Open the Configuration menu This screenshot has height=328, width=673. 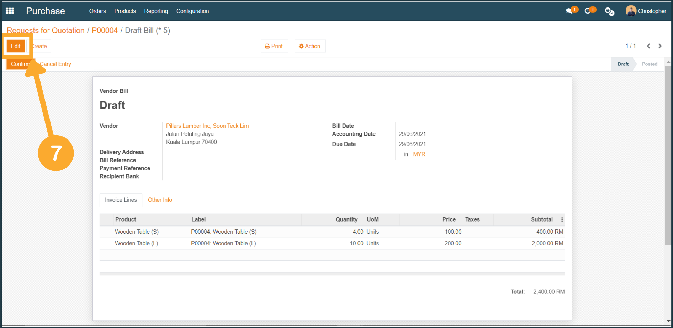pyautogui.click(x=192, y=11)
